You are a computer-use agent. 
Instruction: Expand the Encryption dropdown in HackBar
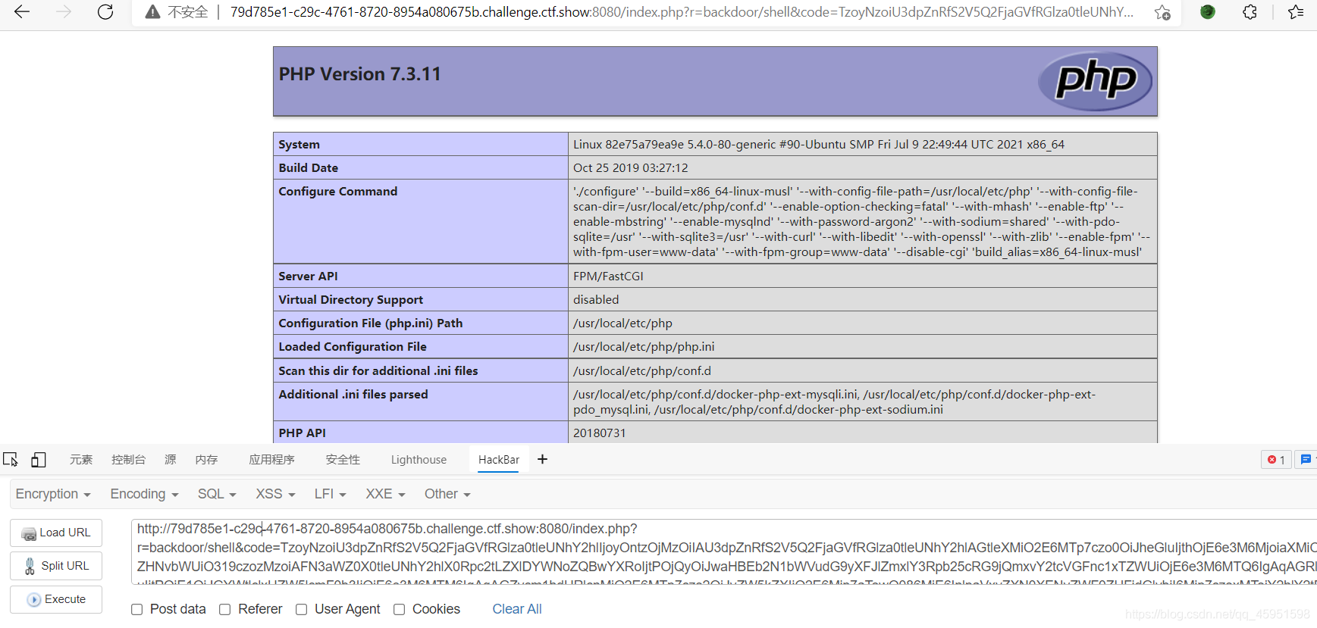(x=53, y=494)
